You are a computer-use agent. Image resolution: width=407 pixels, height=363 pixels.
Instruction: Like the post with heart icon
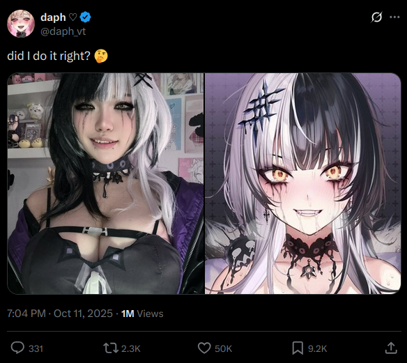tap(204, 348)
